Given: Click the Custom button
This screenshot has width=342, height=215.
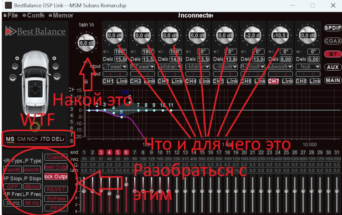Looking at the screenshot, I should click(x=56, y=157).
